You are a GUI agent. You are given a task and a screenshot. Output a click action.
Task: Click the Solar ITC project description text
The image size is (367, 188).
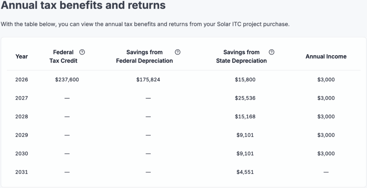(145, 25)
